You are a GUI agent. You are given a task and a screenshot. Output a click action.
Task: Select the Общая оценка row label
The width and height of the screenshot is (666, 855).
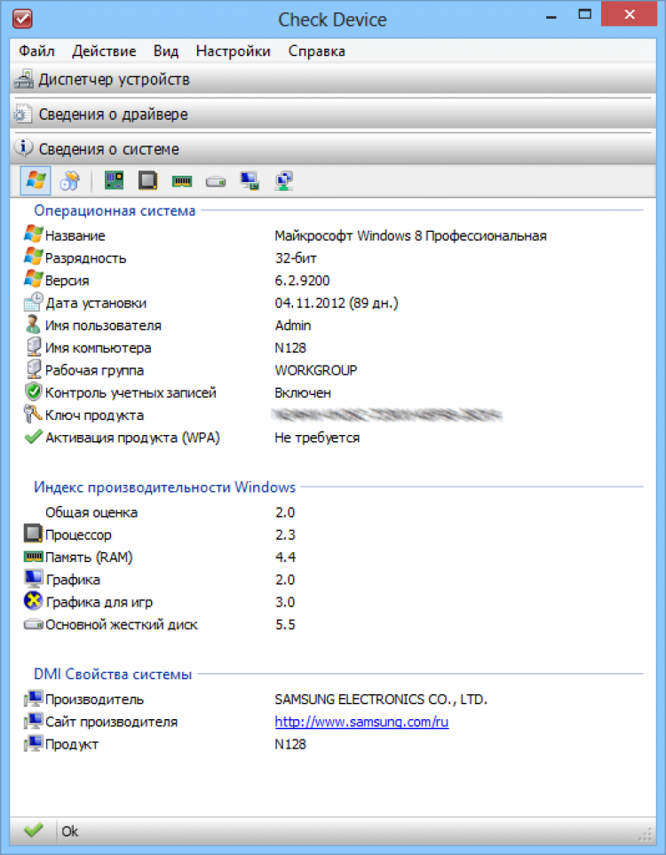coord(91,512)
